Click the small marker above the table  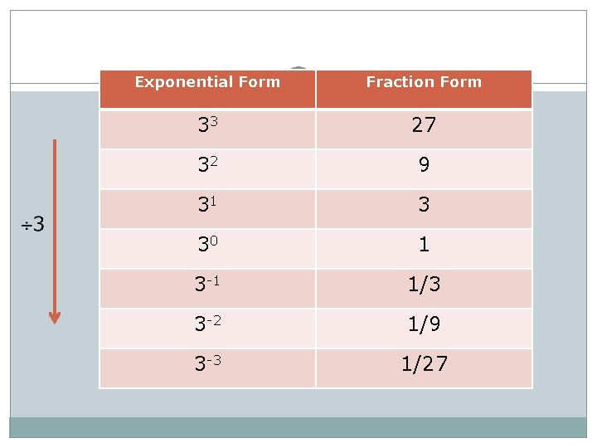click(x=298, y=68)
